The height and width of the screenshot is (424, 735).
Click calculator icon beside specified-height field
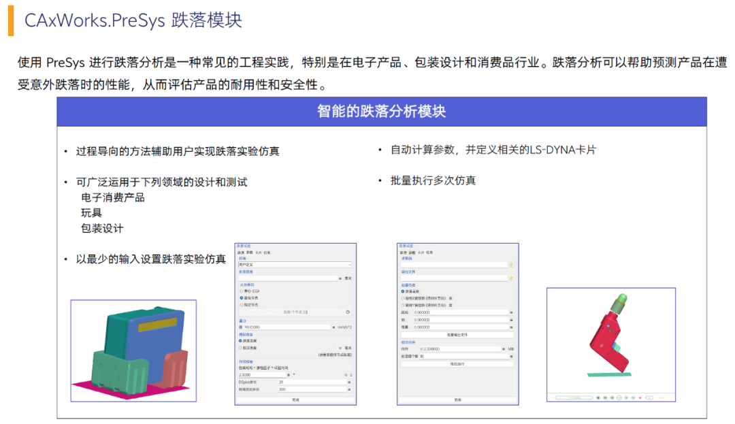point(340,348)
